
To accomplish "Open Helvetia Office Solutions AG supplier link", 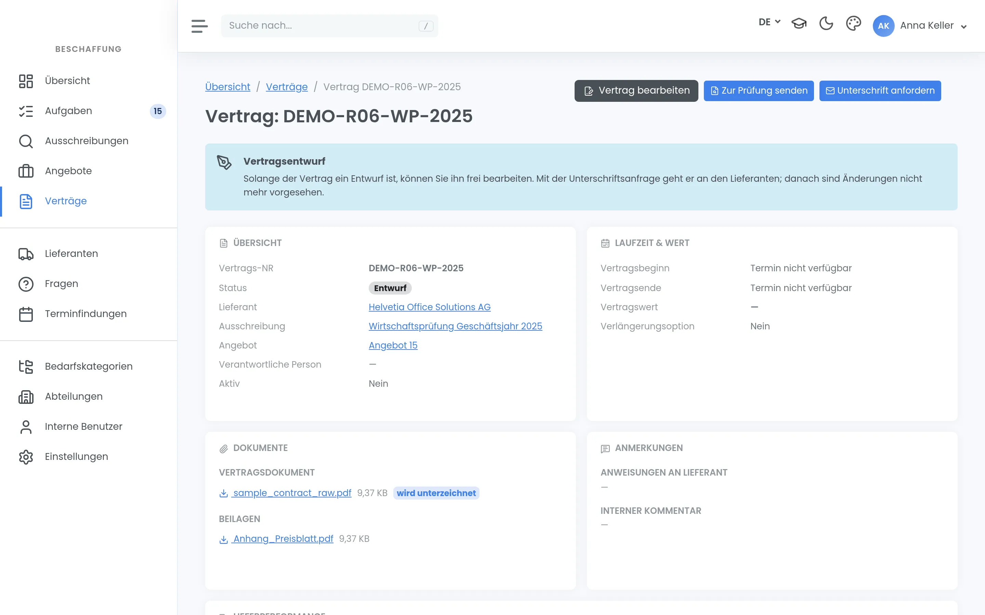I will point(430,307).
